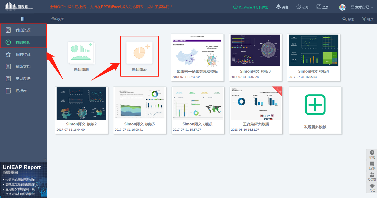377x198 pixels.
Task: Click timestamp 2018-07-12 15:30:34
Action: 186,77
